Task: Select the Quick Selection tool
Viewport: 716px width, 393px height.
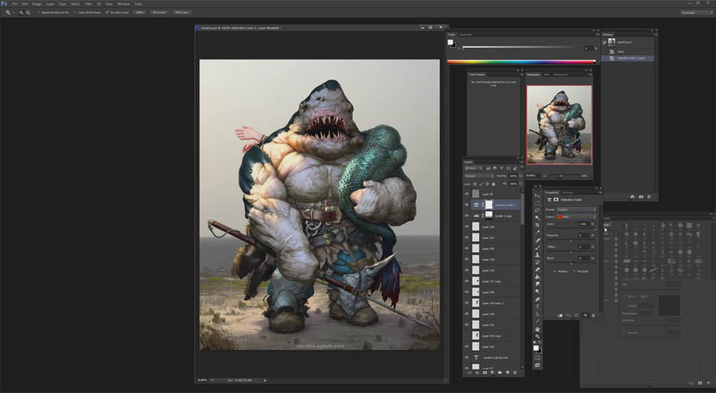Action: point(538,218)
